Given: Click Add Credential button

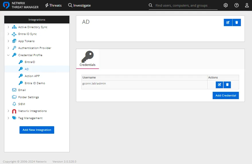Looking at the screenshot, I should pos(226,96).
